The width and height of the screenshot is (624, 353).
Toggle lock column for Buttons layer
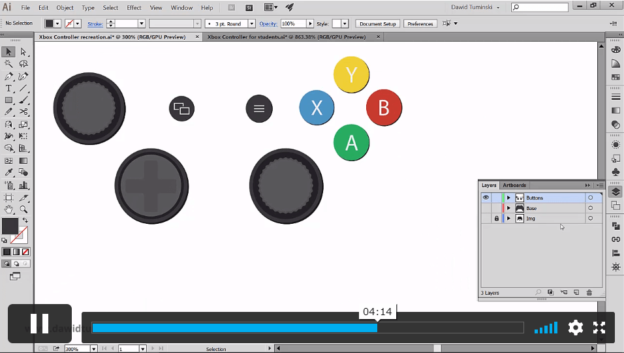[x=496, y=198]
